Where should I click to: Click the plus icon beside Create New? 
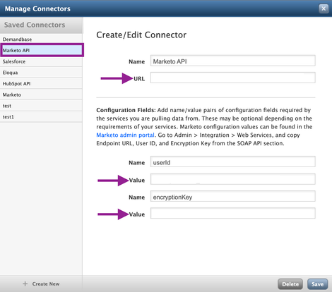tap(25, 284)
